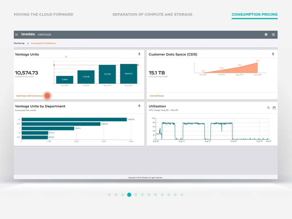Open the hamburger navigation menu
Screen dimensions: 292x219
pos(17,34)
